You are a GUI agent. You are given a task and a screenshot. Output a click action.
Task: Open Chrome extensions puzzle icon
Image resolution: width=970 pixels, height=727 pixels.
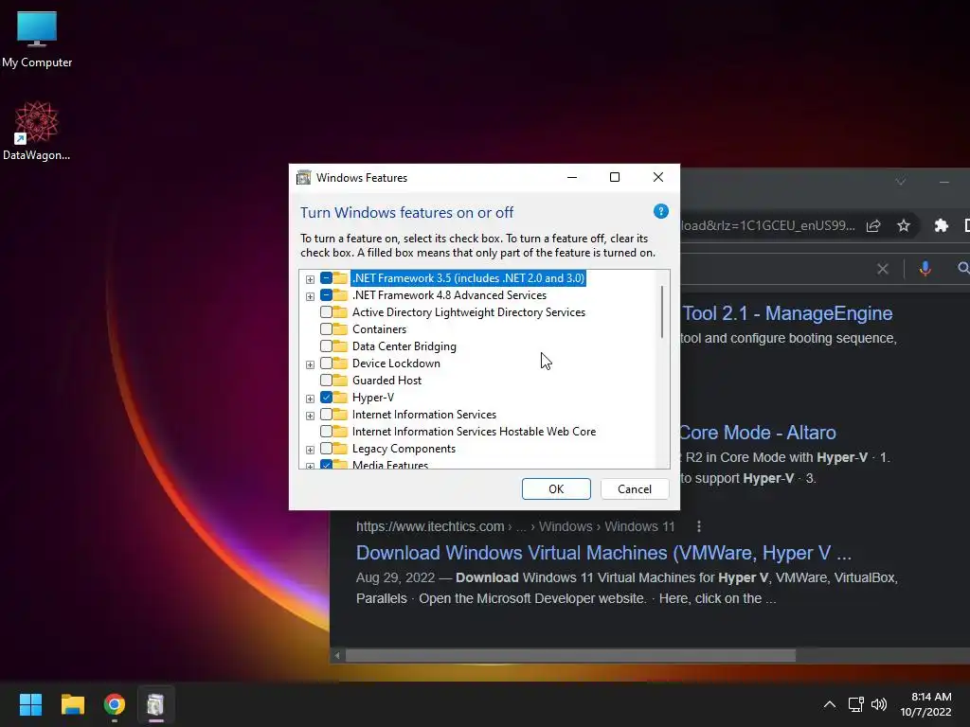pos(941,225)
